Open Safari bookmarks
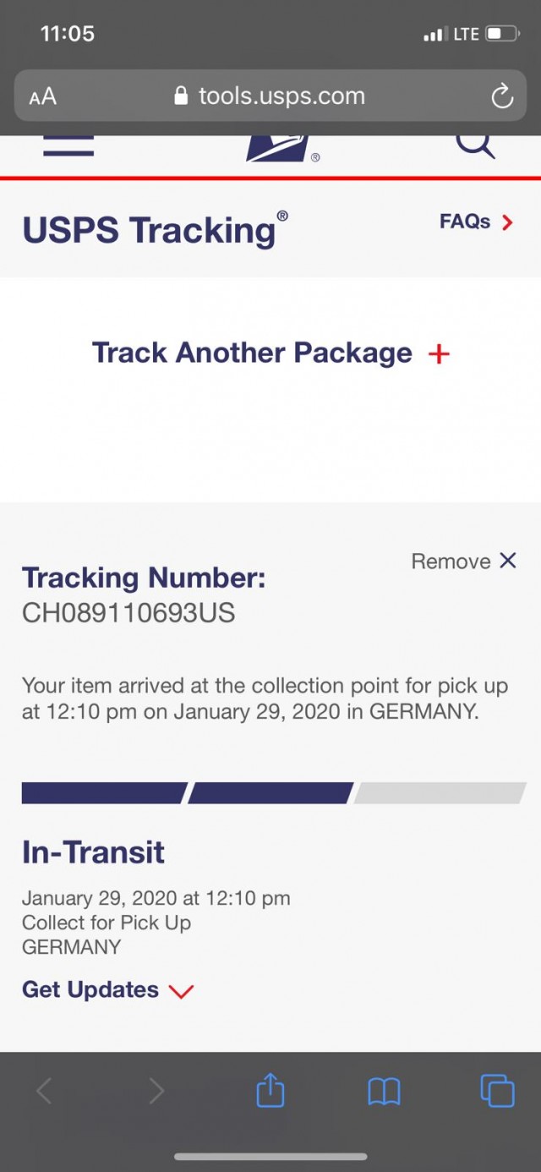Screen dimensions: 541x1172 point(384,1091)
